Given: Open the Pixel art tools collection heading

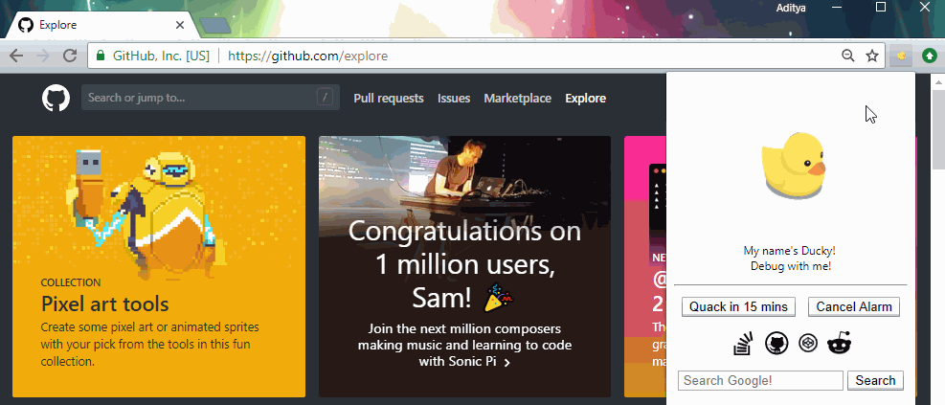Looking at the screenshot, I should pyautogui.click(x=105, y=304).
